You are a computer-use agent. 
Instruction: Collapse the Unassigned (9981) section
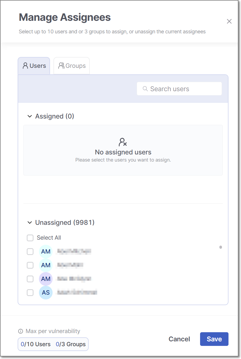point(30,223)
